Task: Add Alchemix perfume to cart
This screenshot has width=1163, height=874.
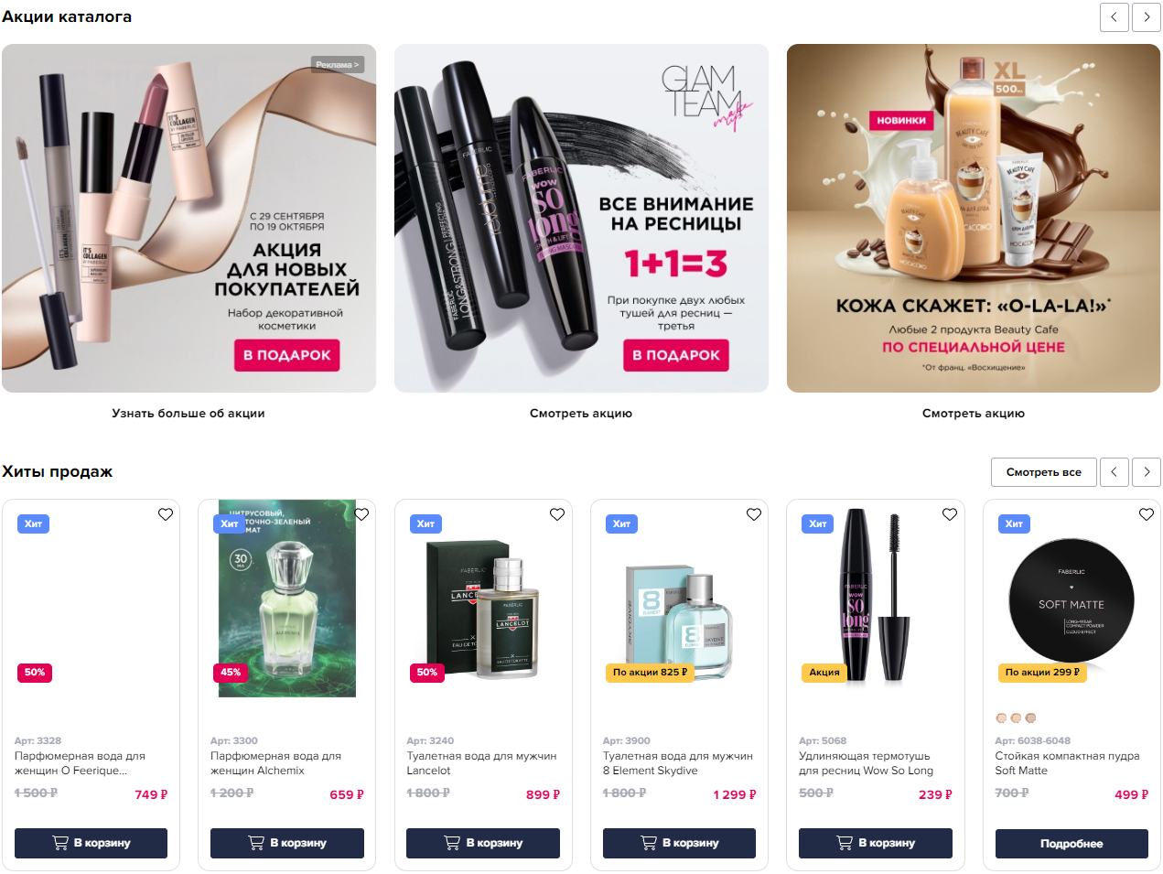Action: click(287, 843)
